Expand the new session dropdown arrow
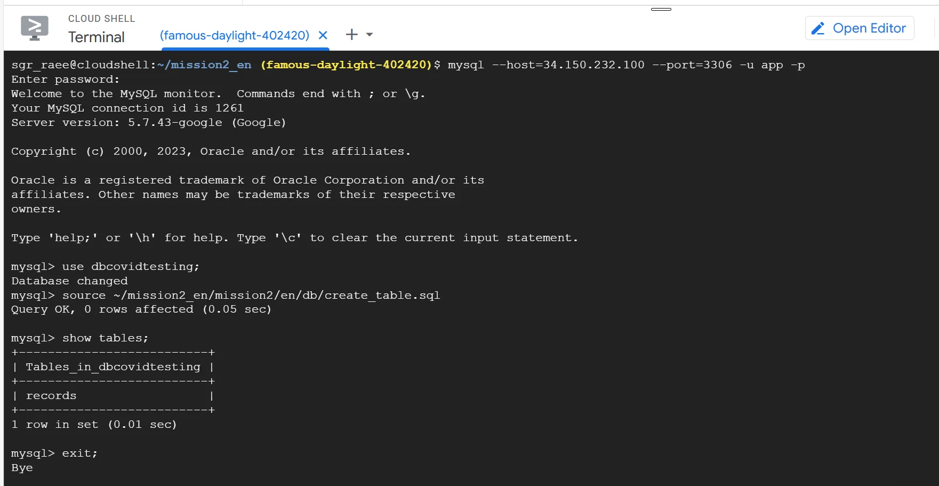939x486 pixels. pos(370,35)
